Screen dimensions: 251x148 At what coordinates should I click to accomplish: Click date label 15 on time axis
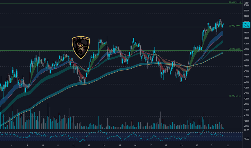click(120, 146)
